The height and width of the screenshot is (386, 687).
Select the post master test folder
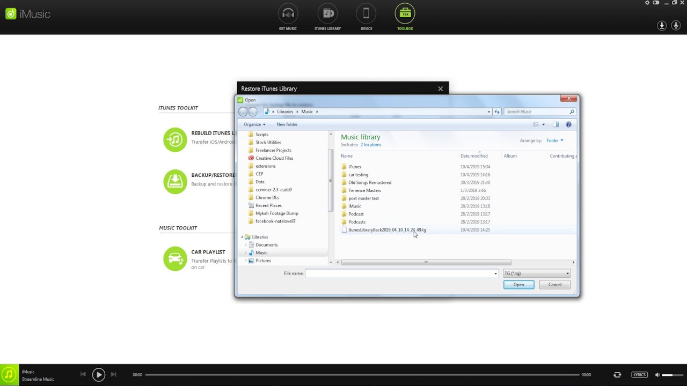(x=363, y=198)
